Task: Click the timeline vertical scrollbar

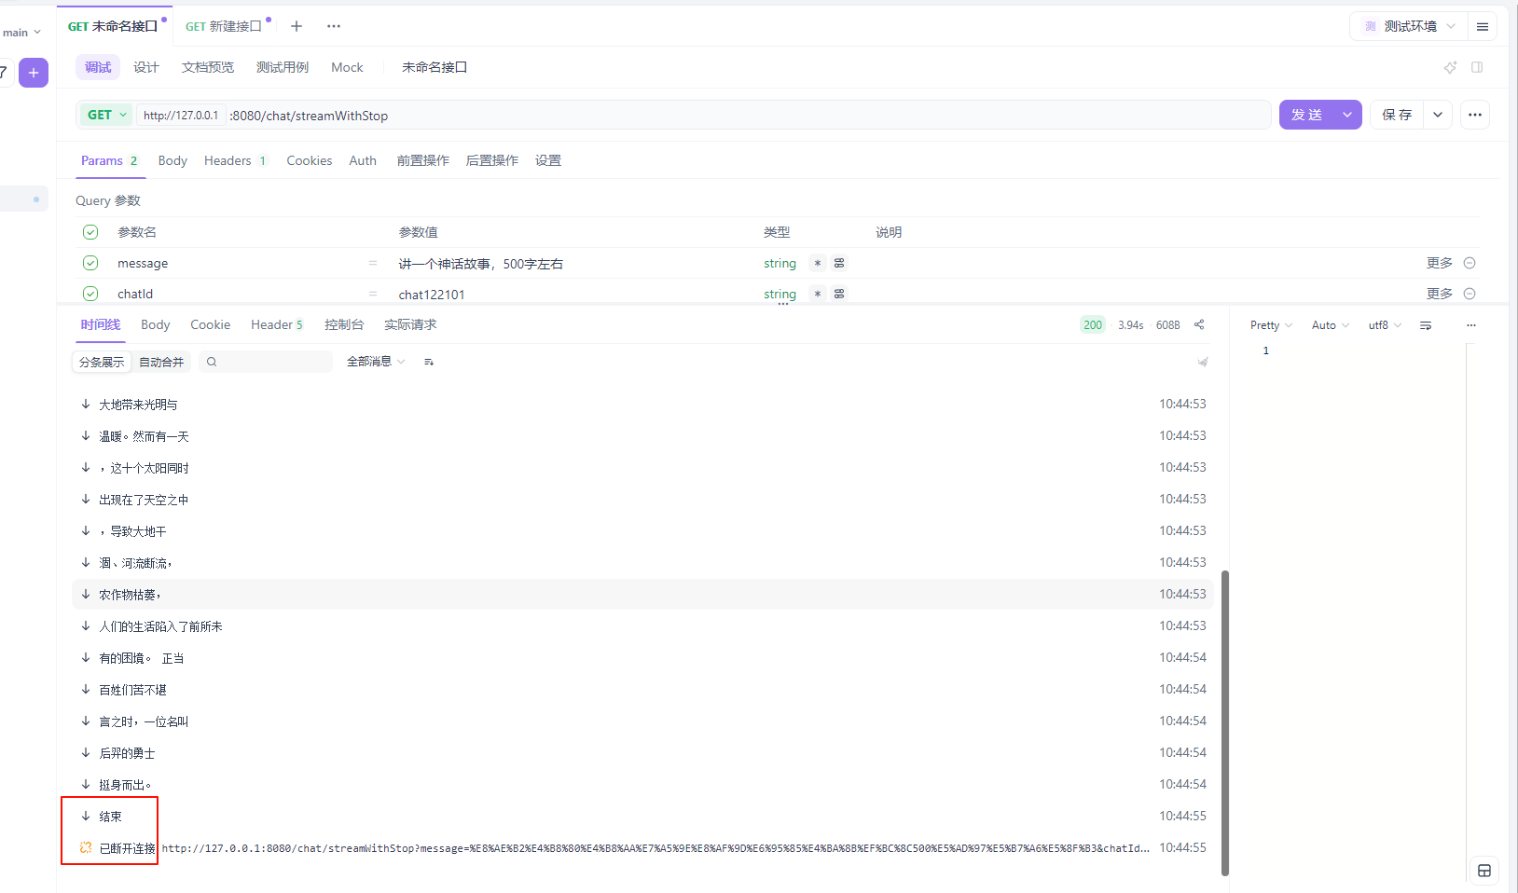Action: [x=1225, y=723]
